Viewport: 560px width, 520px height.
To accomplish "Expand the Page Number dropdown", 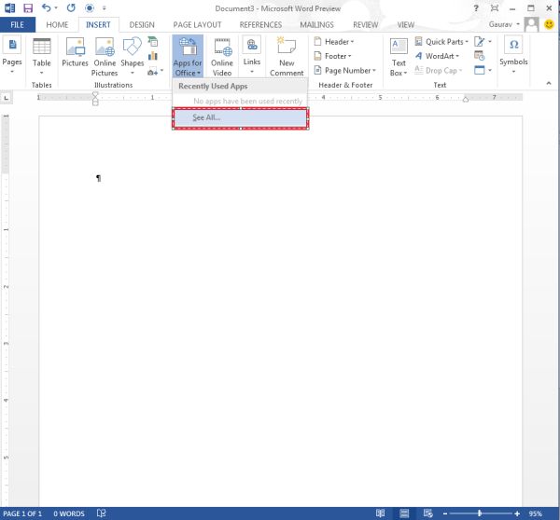I will (344, 70).
